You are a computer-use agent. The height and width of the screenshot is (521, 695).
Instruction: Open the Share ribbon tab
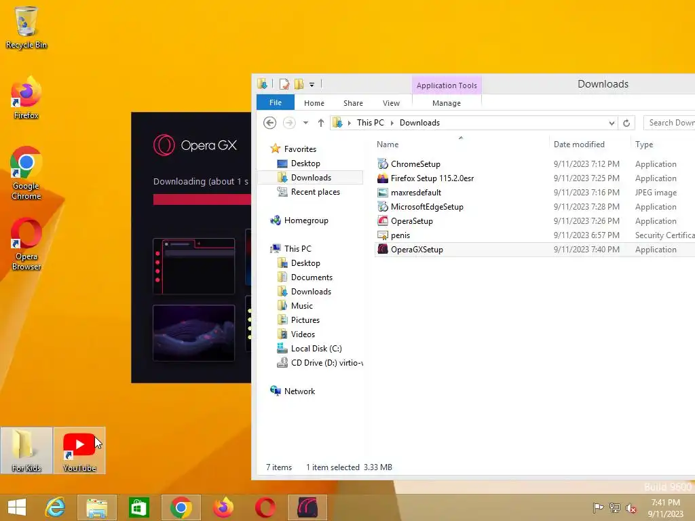[x=353, y=103]
